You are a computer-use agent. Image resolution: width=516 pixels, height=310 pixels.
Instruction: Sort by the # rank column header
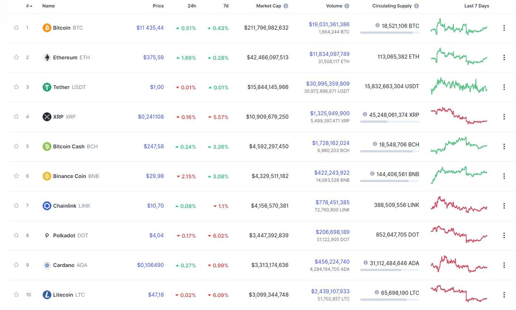(29, 6)
